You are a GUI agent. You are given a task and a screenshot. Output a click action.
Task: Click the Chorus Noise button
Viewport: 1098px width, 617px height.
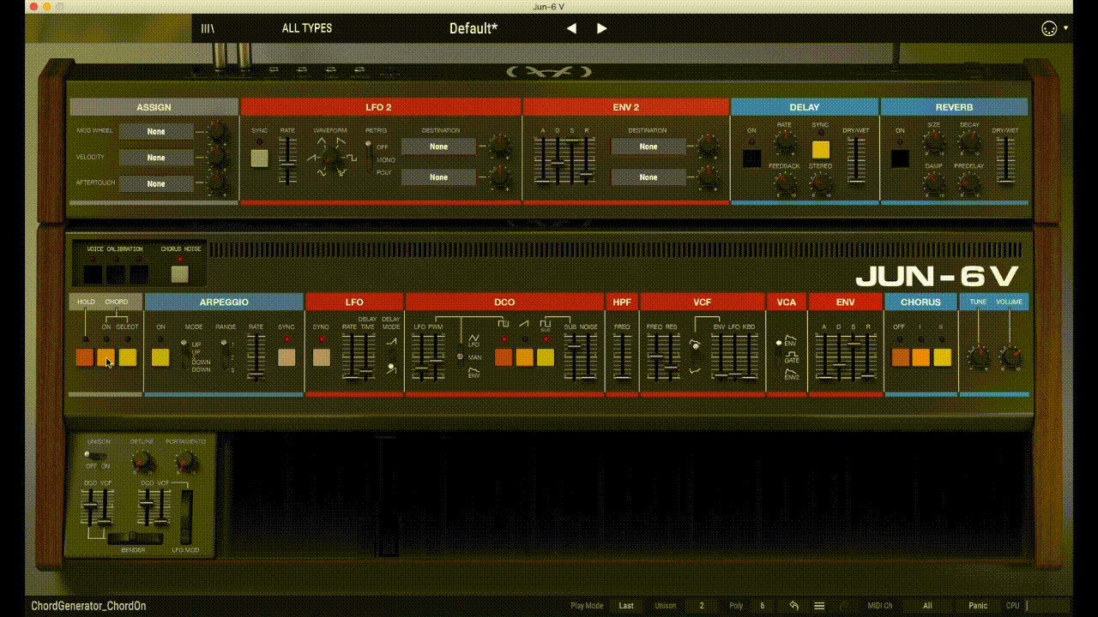(x=179, y=274)
